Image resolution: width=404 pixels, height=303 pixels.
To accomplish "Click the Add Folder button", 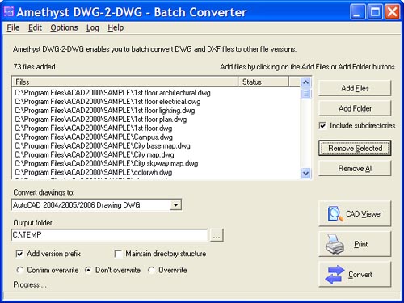I will (355, 108).
